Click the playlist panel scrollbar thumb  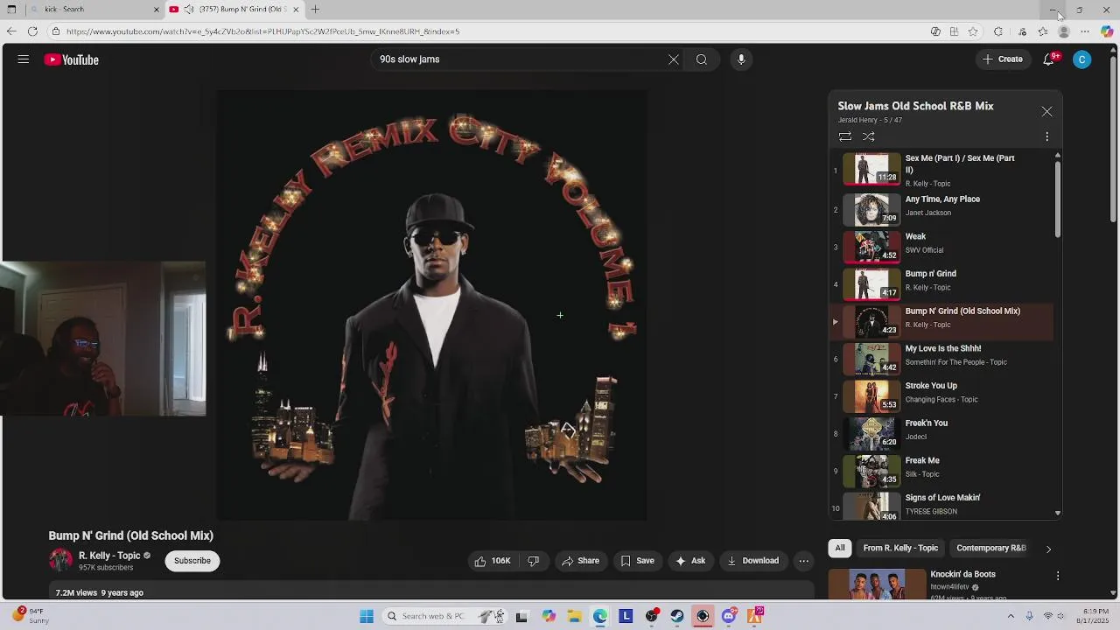(1057, 199)
